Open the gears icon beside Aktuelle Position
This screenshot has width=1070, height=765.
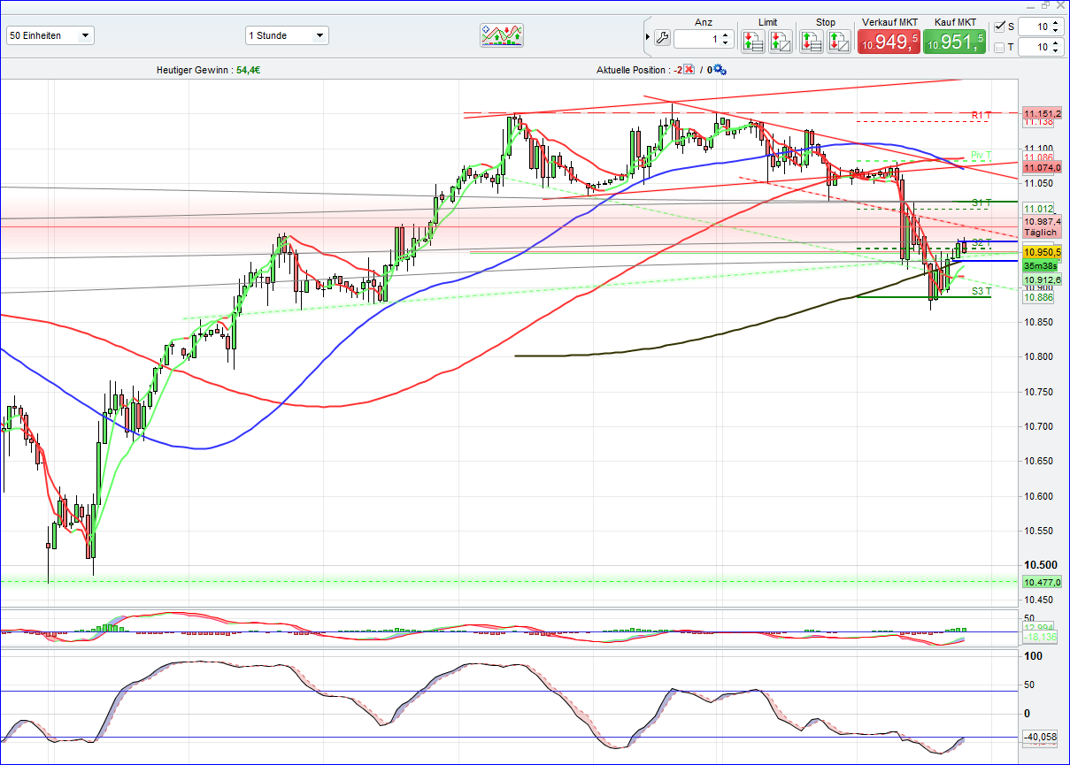point(719,71)
